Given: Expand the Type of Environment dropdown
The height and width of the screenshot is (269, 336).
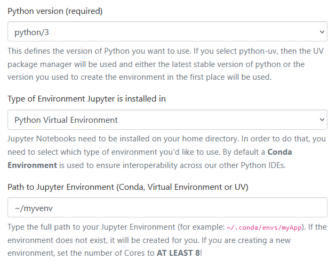Looking at the screenshot, I should point(167,120).
